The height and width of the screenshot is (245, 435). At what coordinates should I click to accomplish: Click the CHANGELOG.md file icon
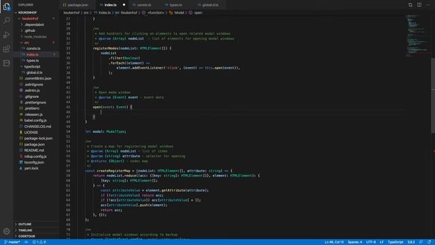click(x=21, y=127)
